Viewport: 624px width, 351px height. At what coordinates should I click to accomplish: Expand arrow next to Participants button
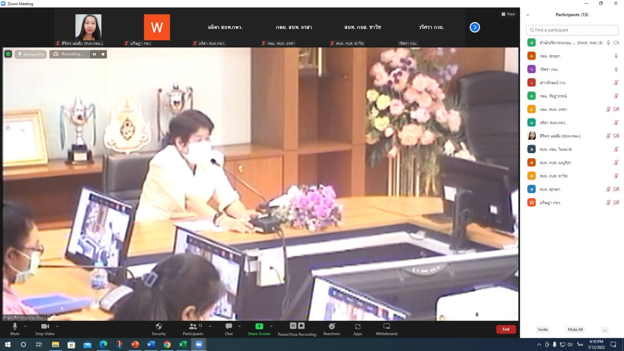[x=210, y=326]
